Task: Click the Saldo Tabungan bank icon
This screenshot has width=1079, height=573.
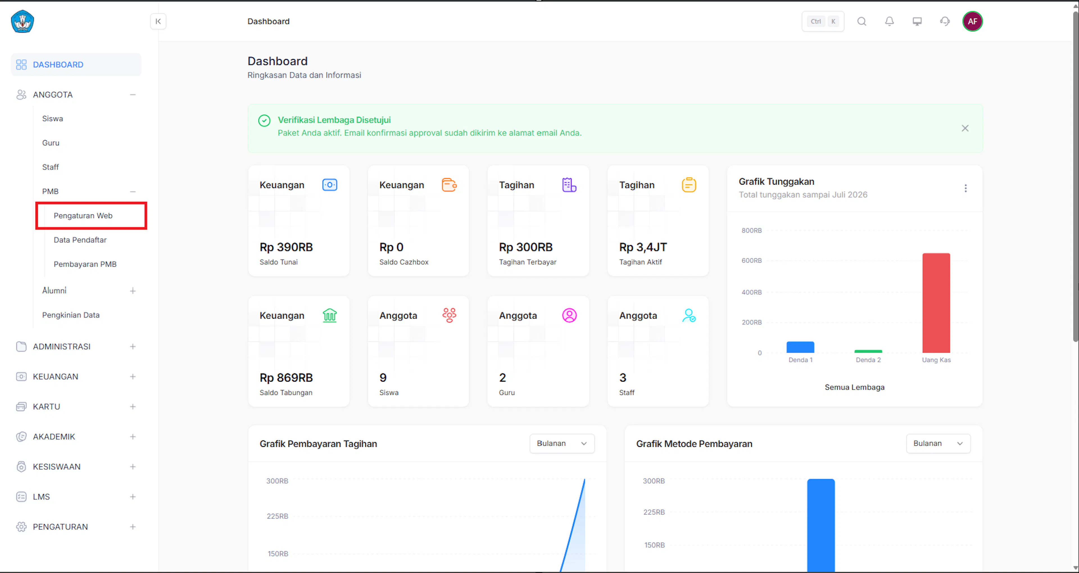Action: point(330,315)
